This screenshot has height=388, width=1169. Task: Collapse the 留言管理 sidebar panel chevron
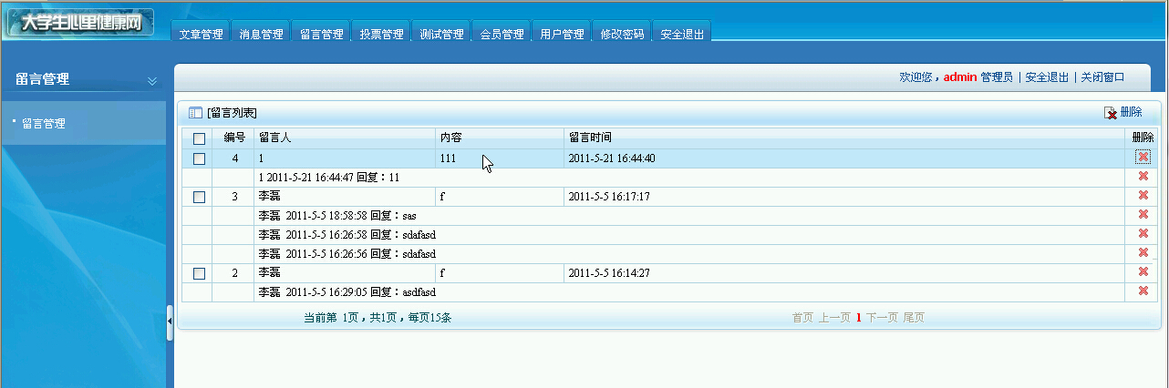152,80
